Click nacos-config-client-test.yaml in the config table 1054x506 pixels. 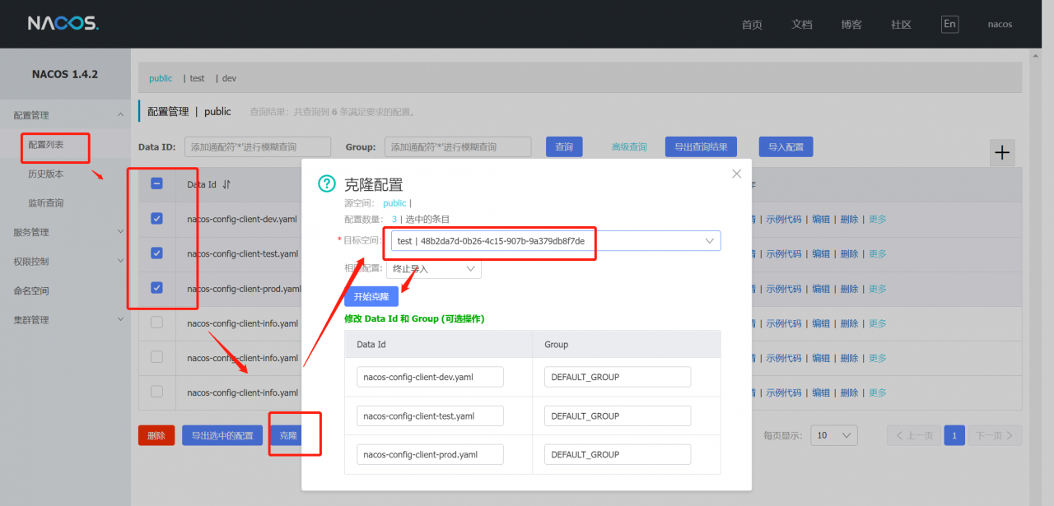pyautogui.click(x=242, y=253)
